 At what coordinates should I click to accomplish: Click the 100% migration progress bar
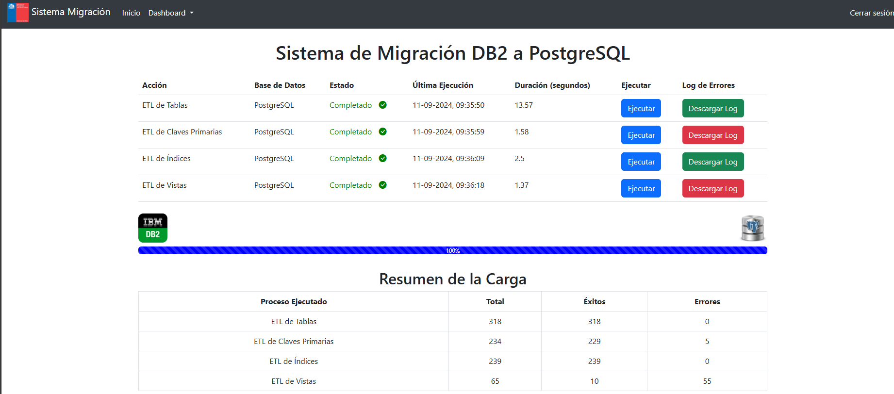point(453,250)
